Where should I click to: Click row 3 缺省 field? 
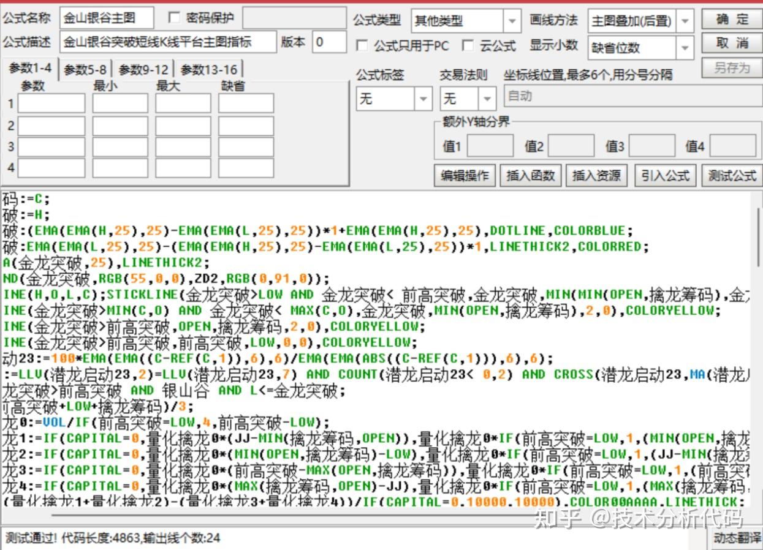246,146
